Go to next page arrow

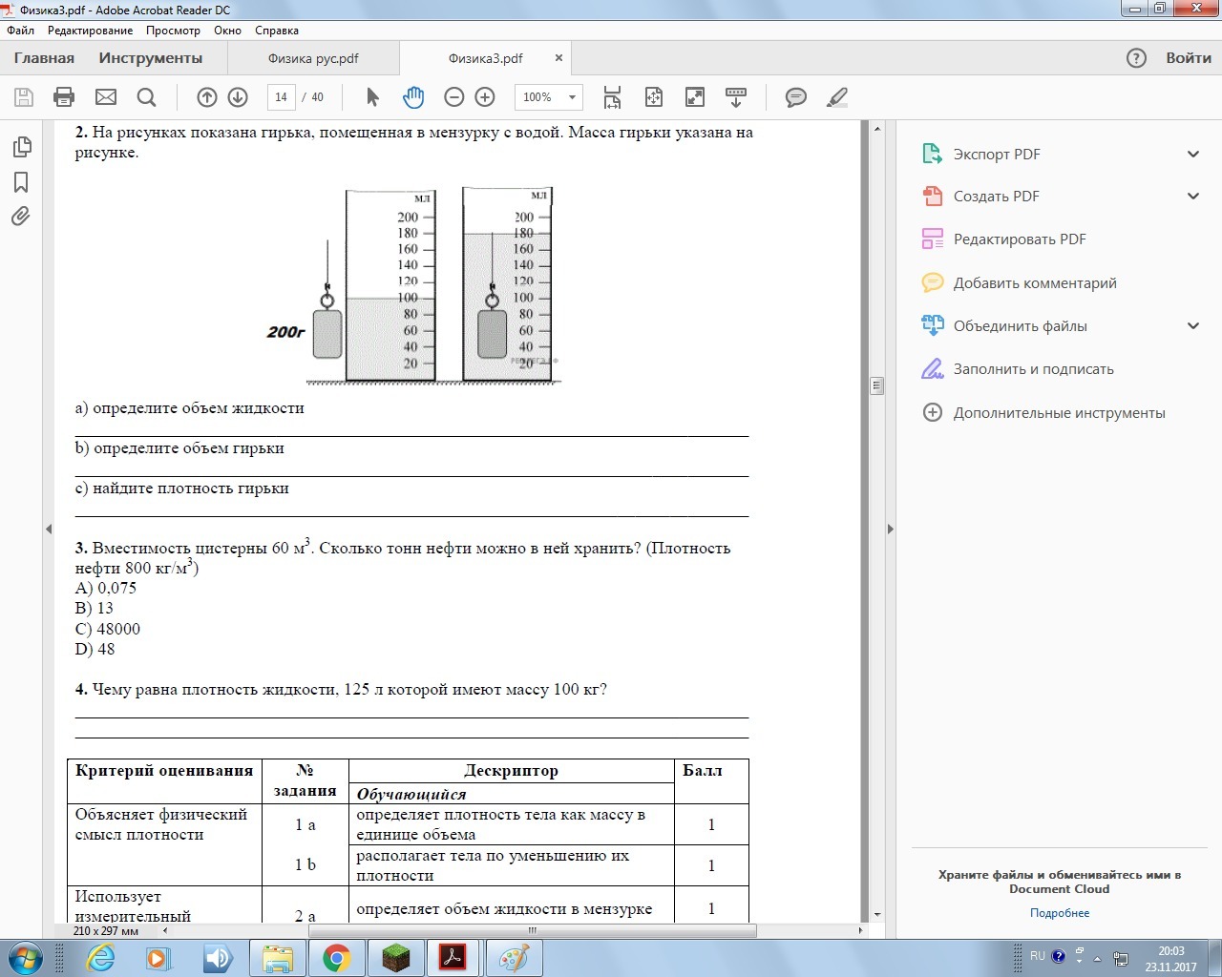coord(238,97)
